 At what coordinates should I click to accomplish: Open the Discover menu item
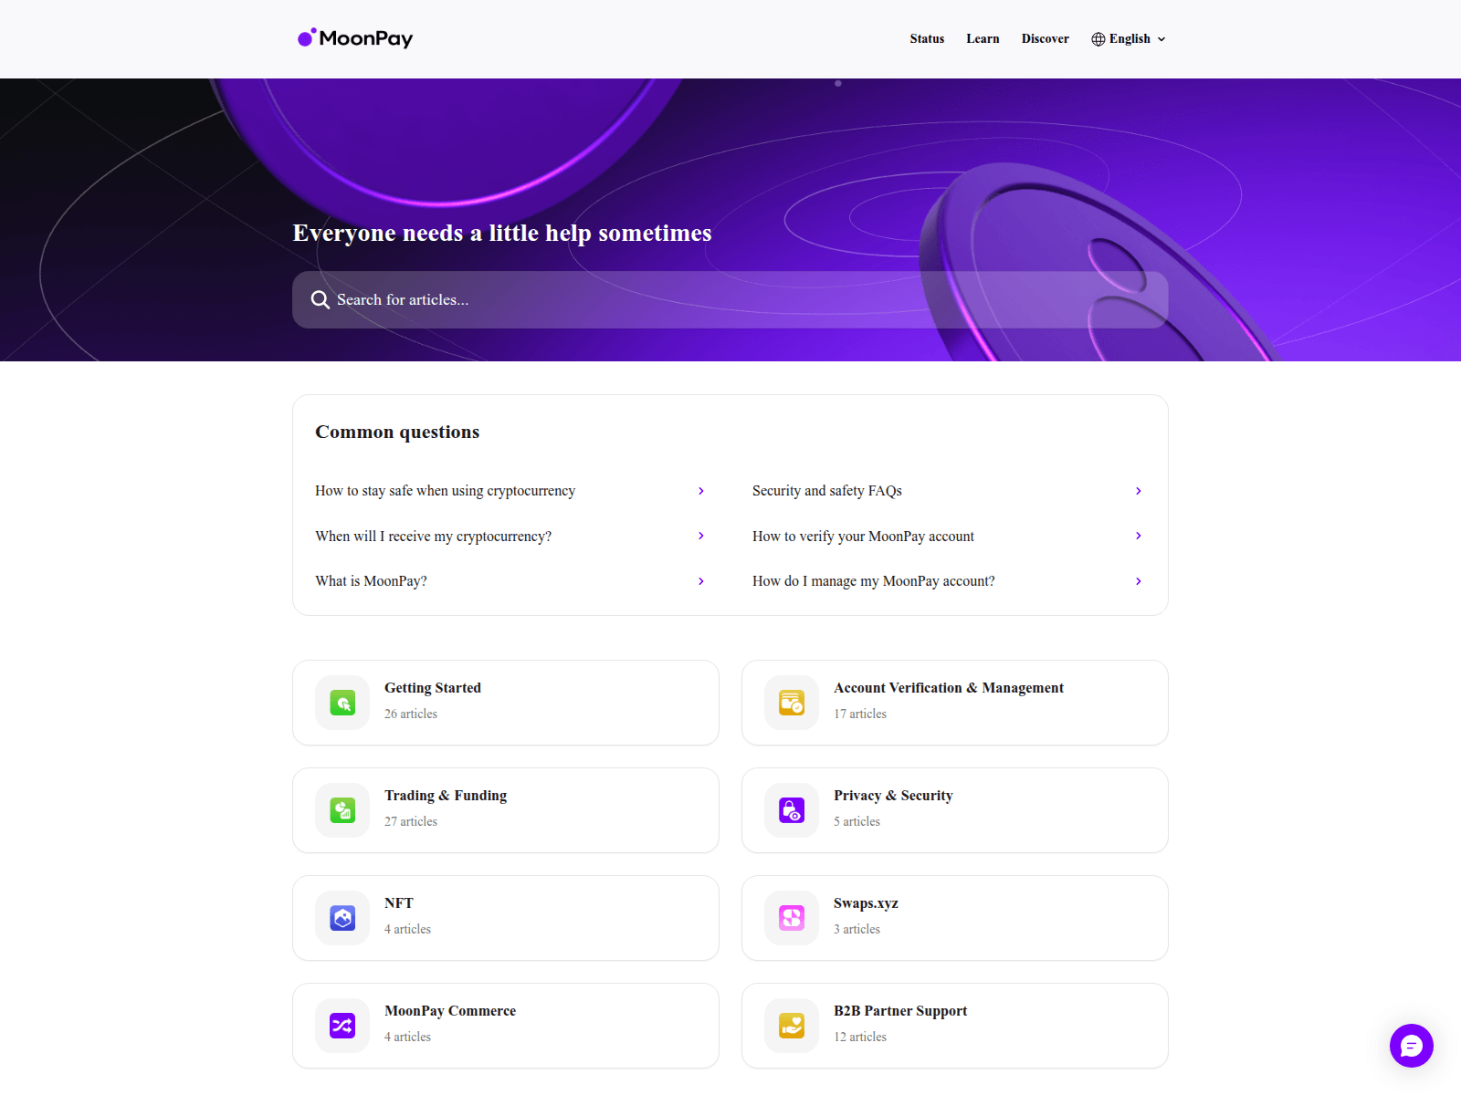click(x=1045, y=39)
